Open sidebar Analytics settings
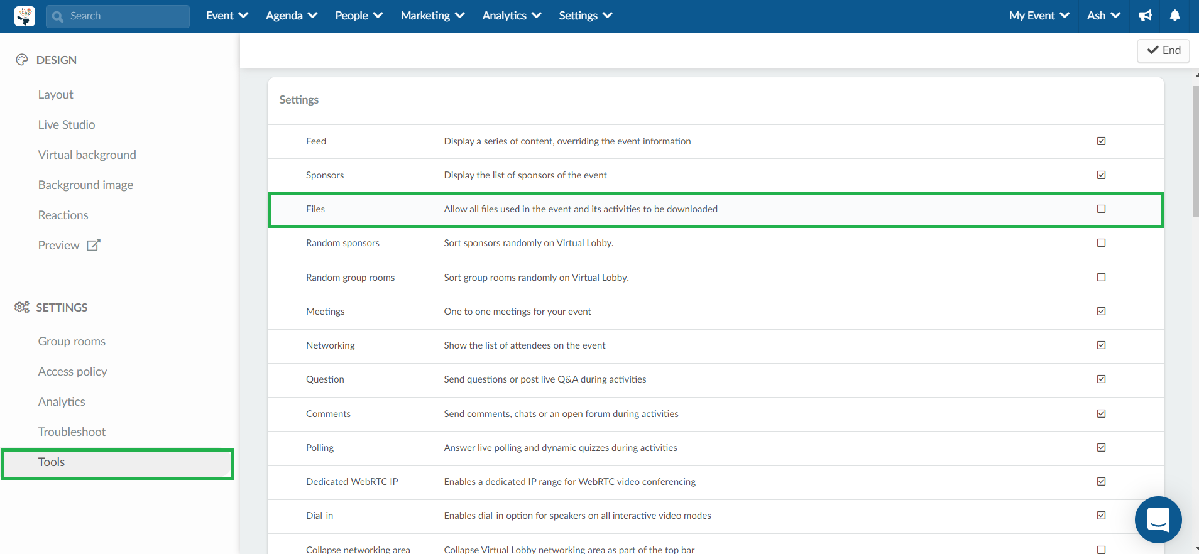Image resolution: width=1199 pixels, height=554 pixels. click(62, 401)
